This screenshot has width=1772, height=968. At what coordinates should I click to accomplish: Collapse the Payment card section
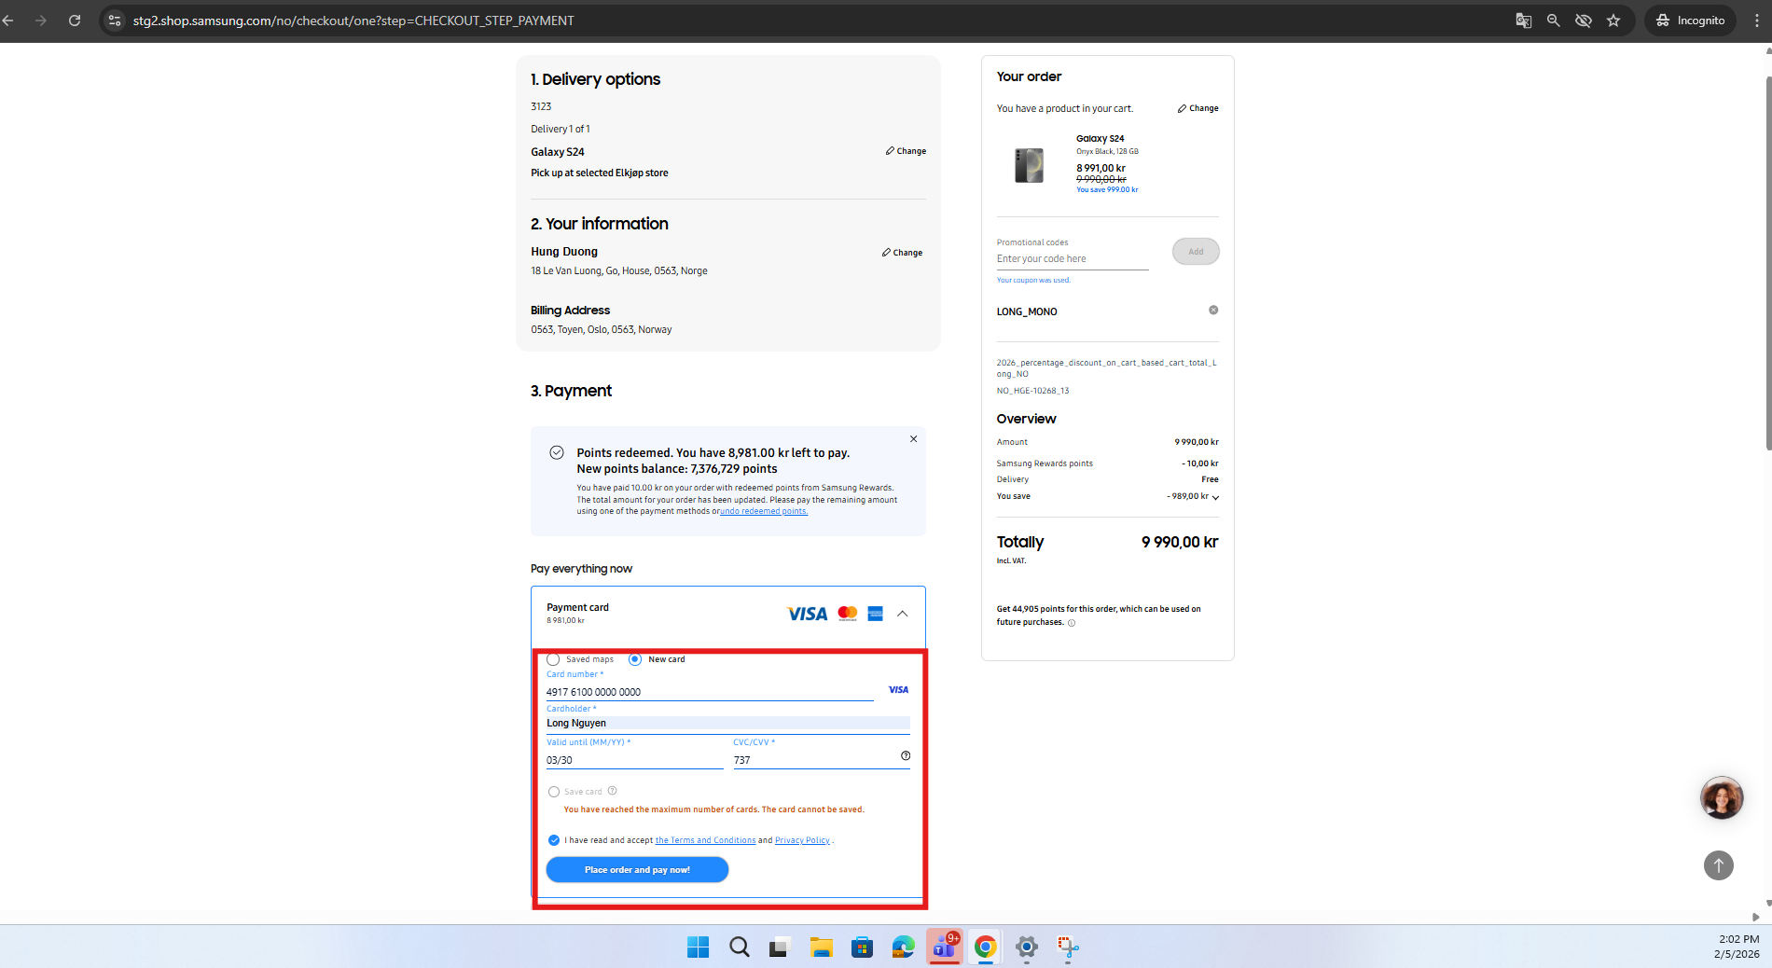coord(902,614)
